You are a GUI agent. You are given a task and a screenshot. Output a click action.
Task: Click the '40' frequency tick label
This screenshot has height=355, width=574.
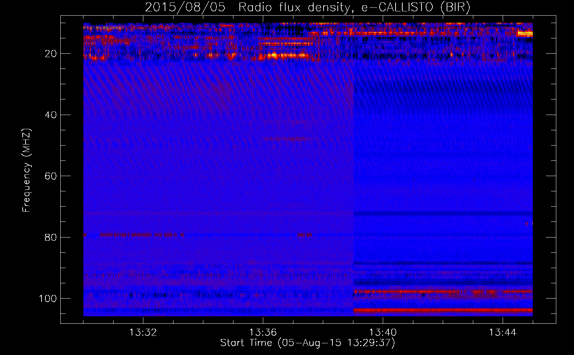pos(51,115)
